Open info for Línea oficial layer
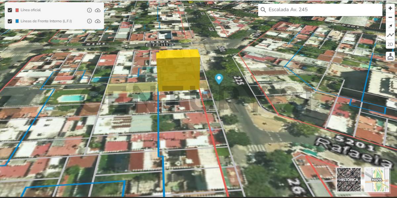Viewport: 397px width, 198px height. coord(89,10)
